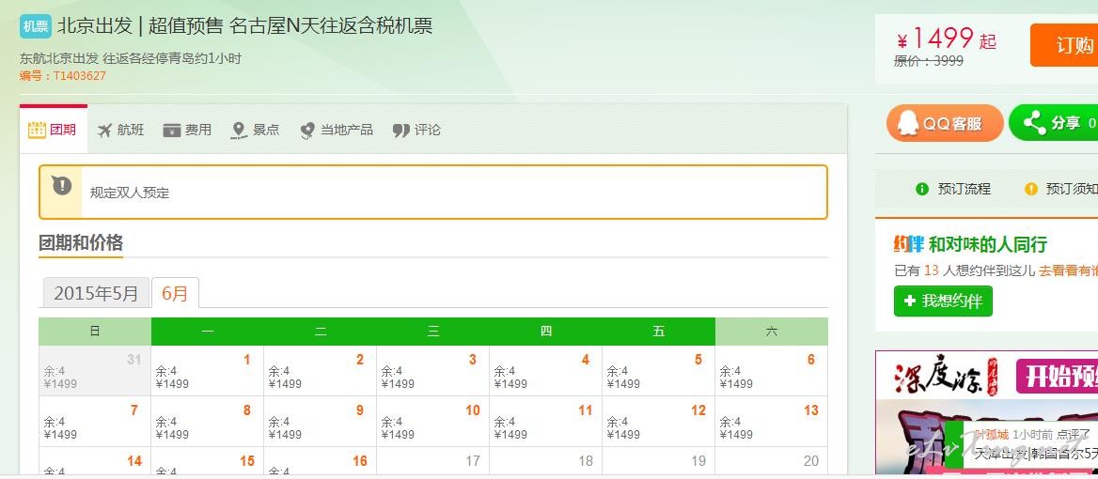Click the calendar icon beside 团期
Viewport: 1098px width, 479px height.
coord(37,130)
